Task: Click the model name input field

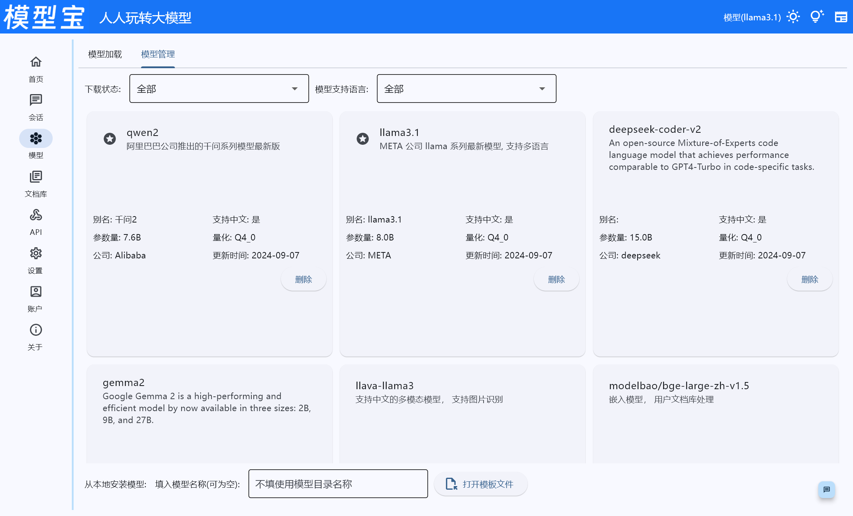Action: click(338, 484)
